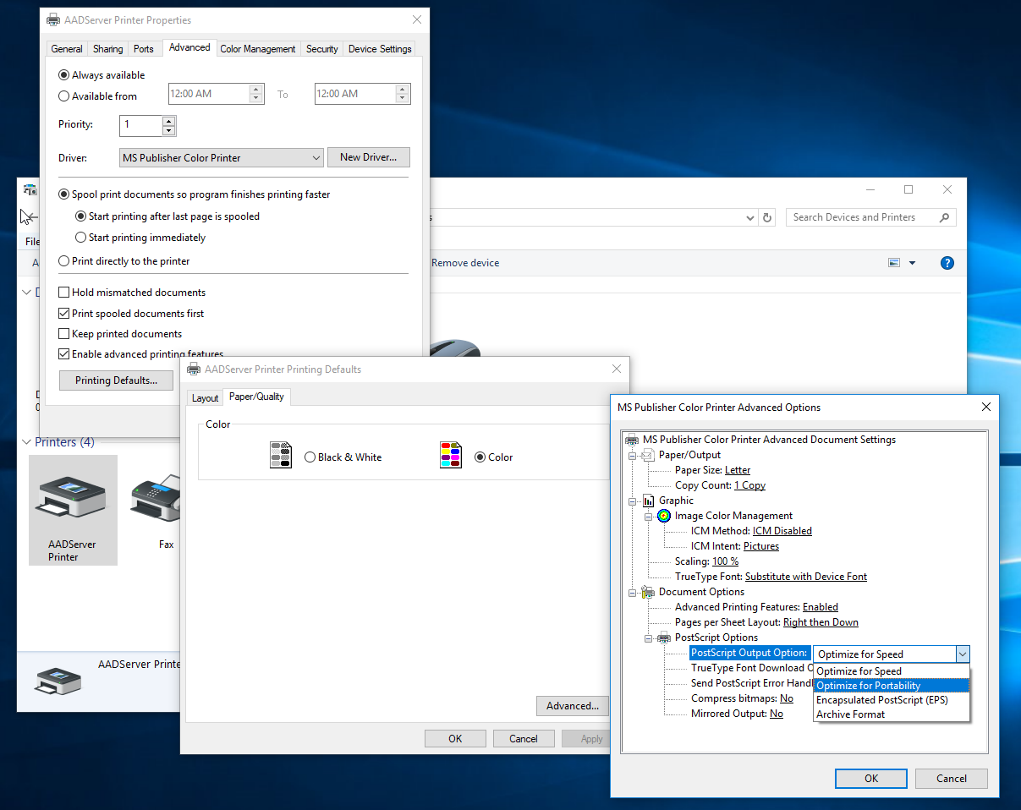Check Keep printed documents
Image resolution: width=1021 pixels, height=810 pixels.
point(64,334)
